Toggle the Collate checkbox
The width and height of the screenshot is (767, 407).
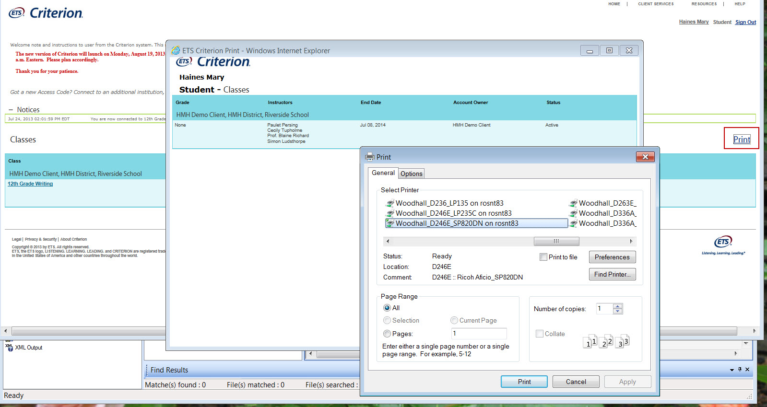(540, 334)
